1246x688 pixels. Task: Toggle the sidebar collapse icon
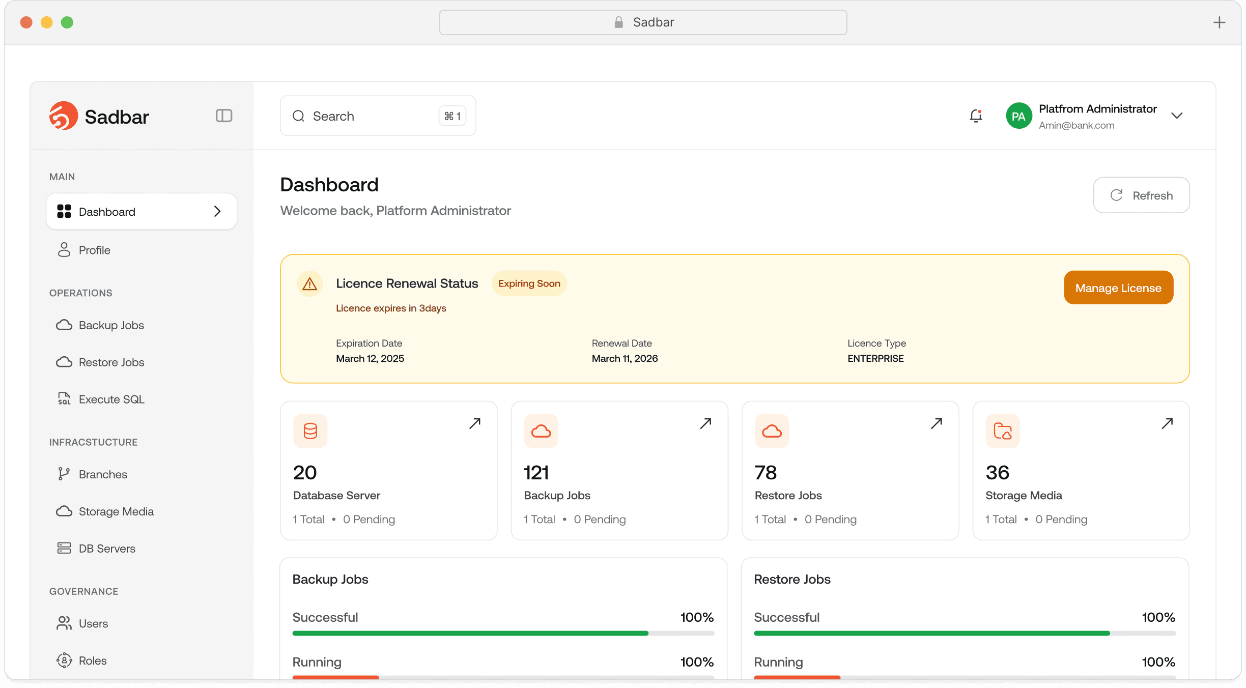point(224,116)
